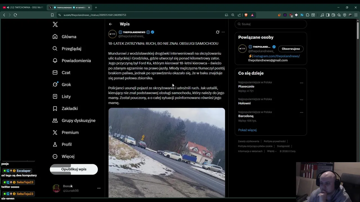This screenshot has width=360, height=202.
Task: Toggle the browser sidebar panel
Action: point(328,15)
